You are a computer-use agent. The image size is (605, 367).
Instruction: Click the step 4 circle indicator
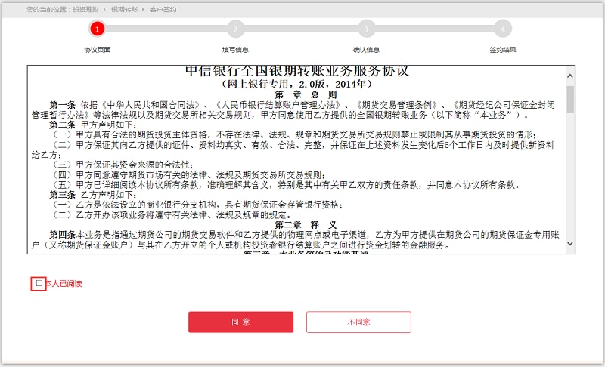[502, 29]
